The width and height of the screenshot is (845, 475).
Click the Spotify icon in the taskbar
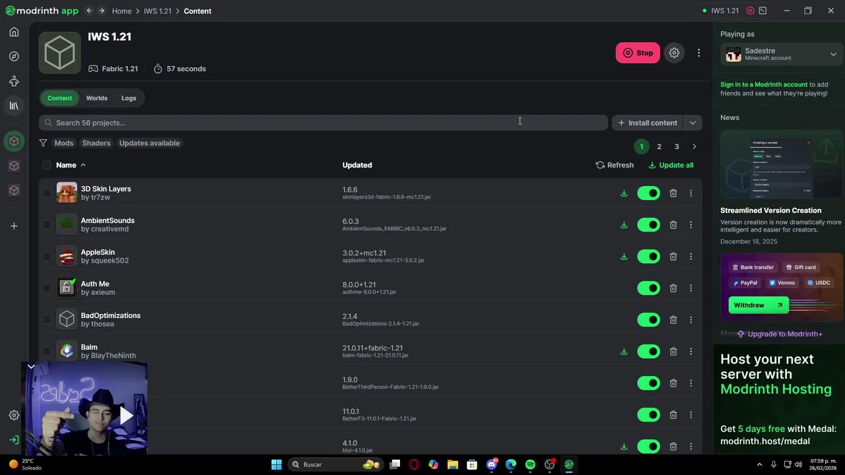(530, 464)
